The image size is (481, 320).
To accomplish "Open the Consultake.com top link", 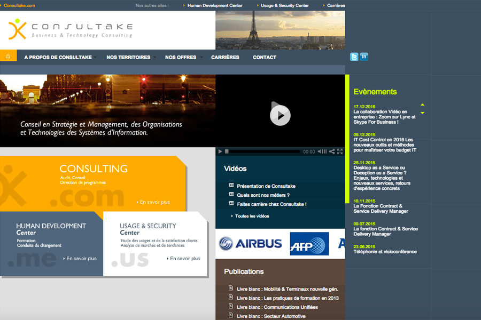I will coord(19,5).
